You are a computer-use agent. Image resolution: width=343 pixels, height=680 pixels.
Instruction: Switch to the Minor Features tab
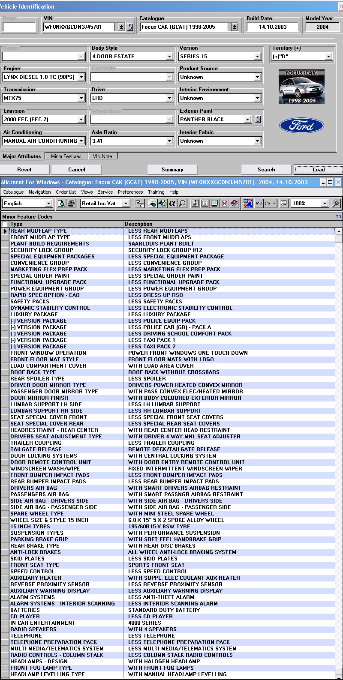(66, 156)
